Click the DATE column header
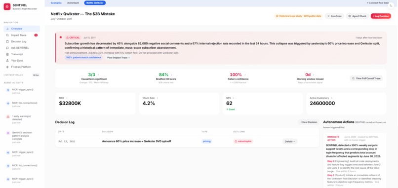This screenshot has width=398, height=188. point(61,132)
